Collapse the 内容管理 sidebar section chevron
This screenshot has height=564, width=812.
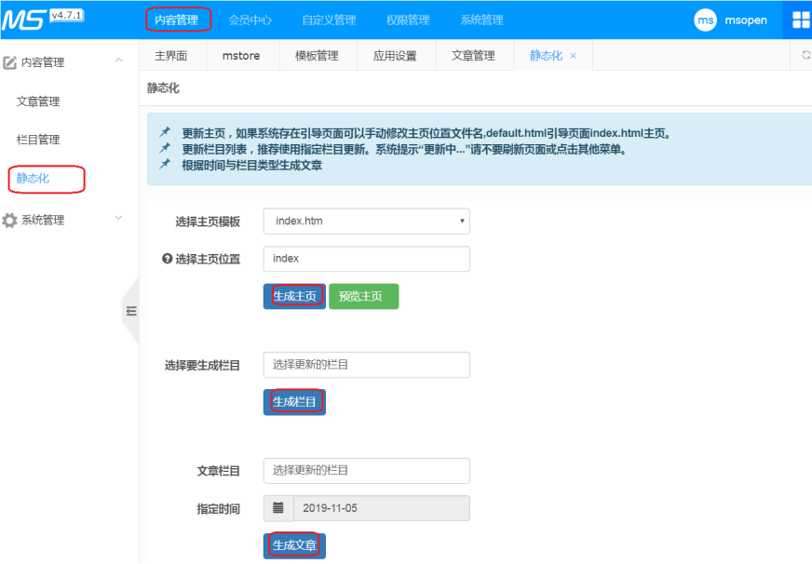pos(118,60)
